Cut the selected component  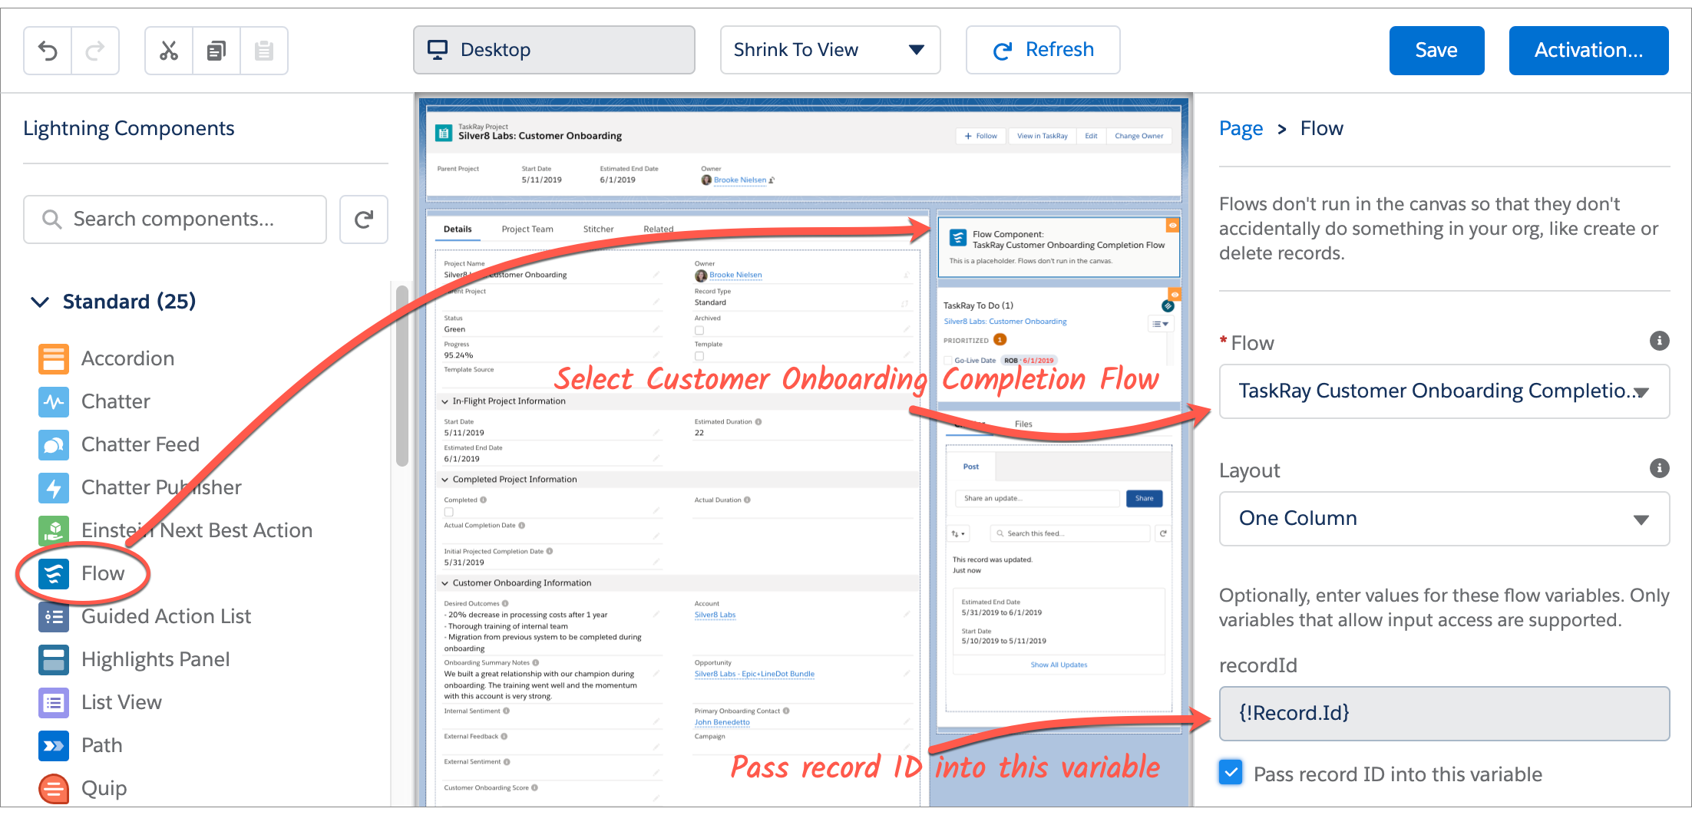[x=169, y=51]
